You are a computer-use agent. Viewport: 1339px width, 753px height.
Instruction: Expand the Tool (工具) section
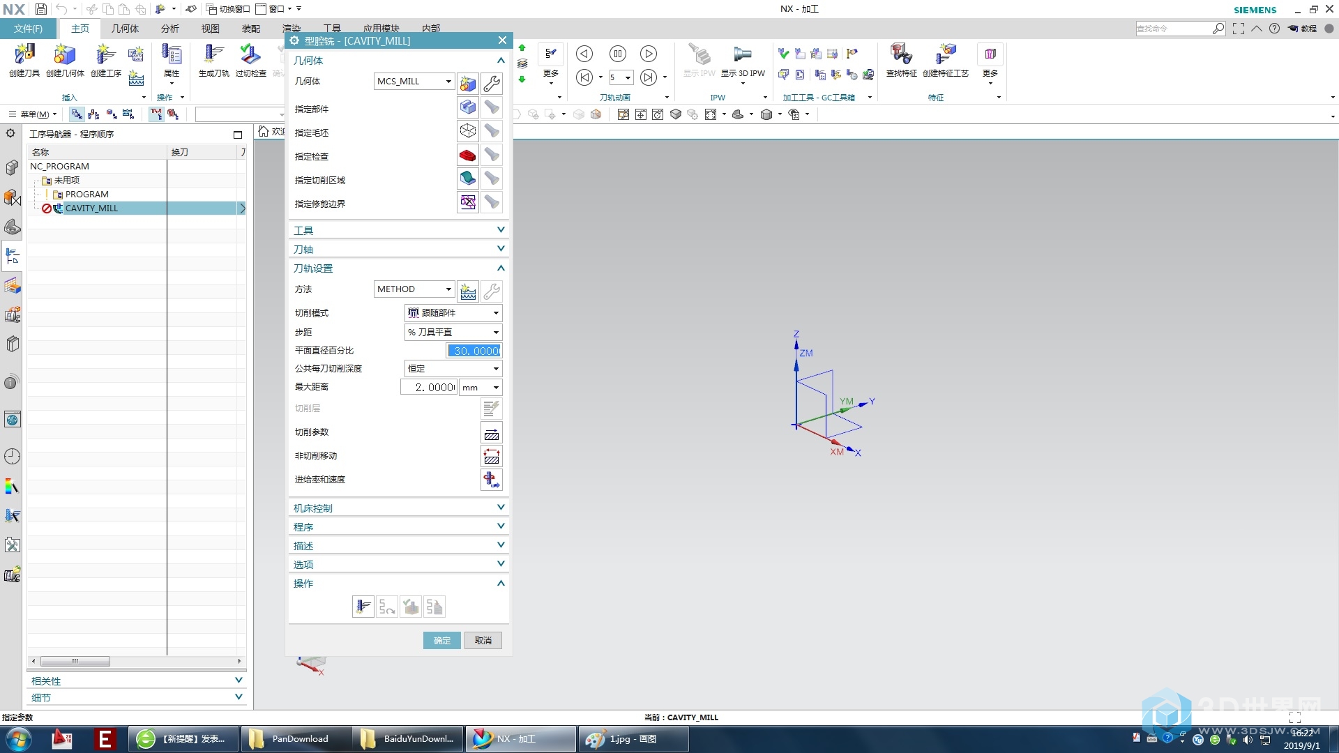pyautogui.click(x=398, y=230)
